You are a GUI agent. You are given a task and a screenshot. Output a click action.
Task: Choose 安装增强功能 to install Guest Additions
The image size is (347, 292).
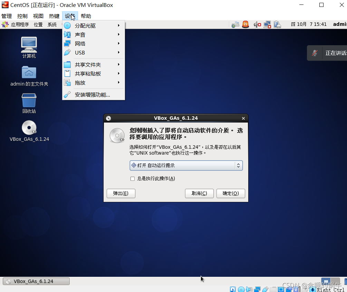click(x=93, y=95)
